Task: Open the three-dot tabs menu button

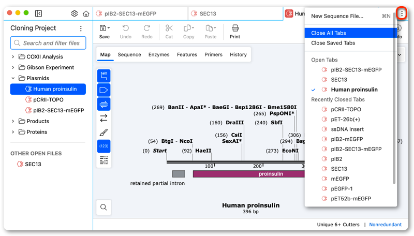Action: (x=402, y=13)
